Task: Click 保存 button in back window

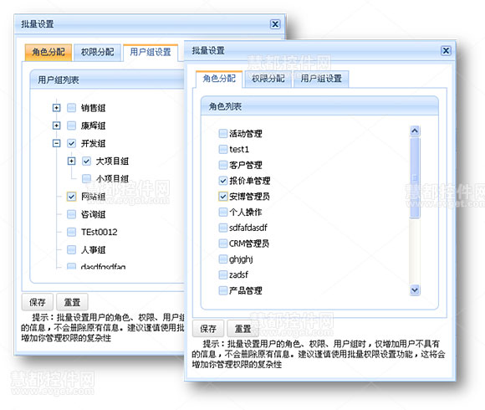Action: click(38, 302)
